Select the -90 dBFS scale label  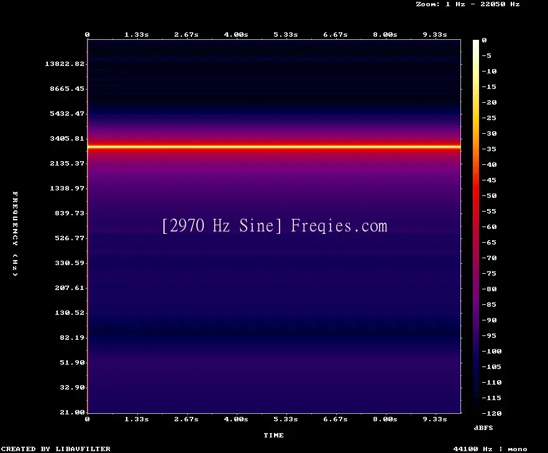490,320
